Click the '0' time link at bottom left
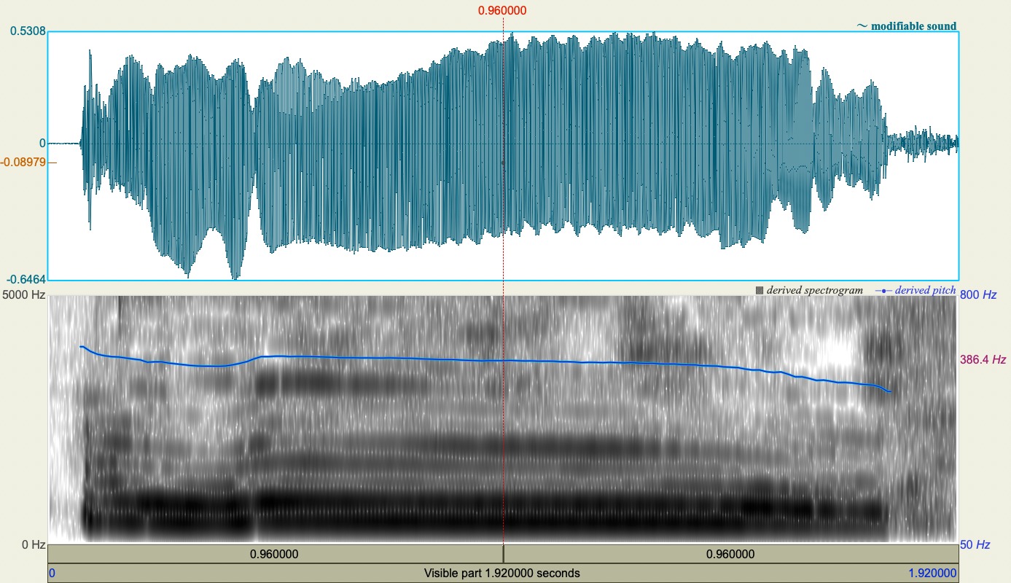1011x583 pixels. pos(50,573)
